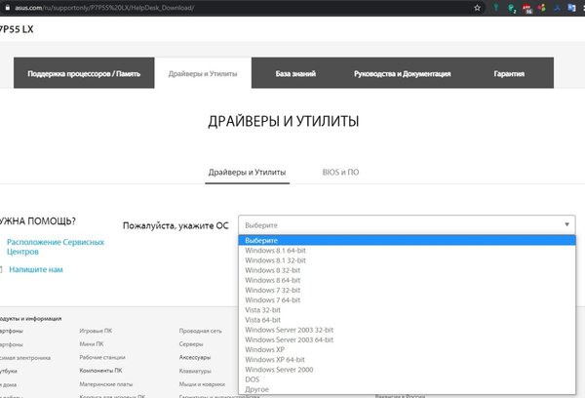The height and width of the screenshot is (398, 585).
Task: Select Windows Server 2003 32-bit
Action: click(x=407, y=330)
